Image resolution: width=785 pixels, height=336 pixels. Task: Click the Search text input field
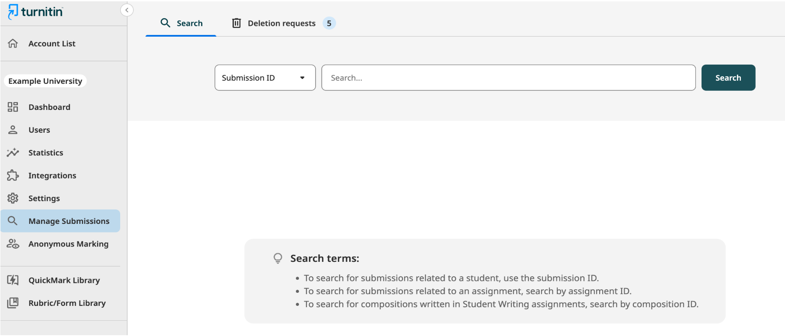[508, 78]
